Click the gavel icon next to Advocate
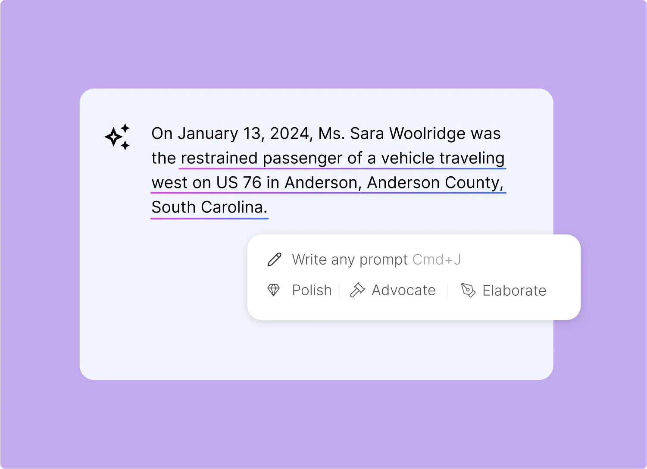Viewport: 647px width, 469px height. [x=357, y=290]
